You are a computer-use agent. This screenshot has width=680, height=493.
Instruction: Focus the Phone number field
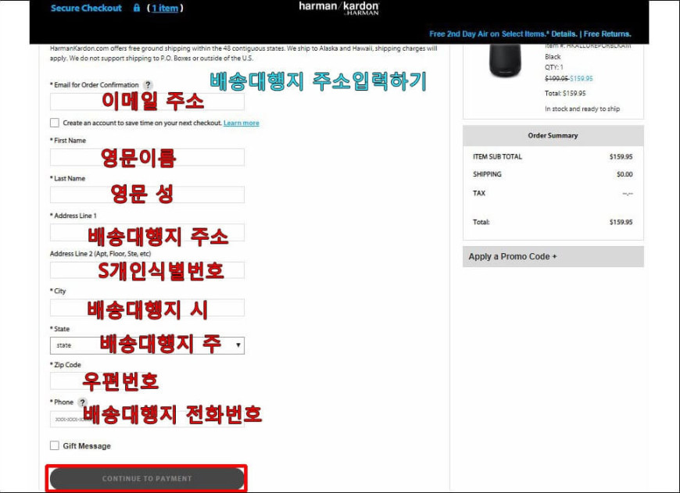tap(147, 420)
